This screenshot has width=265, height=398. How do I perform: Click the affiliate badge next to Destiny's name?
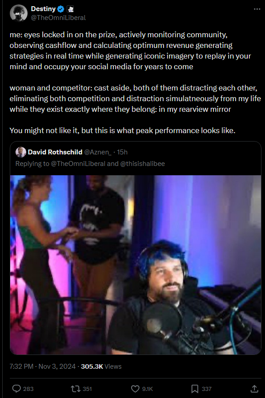70,9
